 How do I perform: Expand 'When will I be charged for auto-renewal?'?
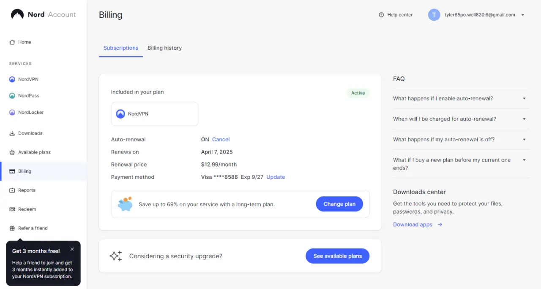(461, 119)
